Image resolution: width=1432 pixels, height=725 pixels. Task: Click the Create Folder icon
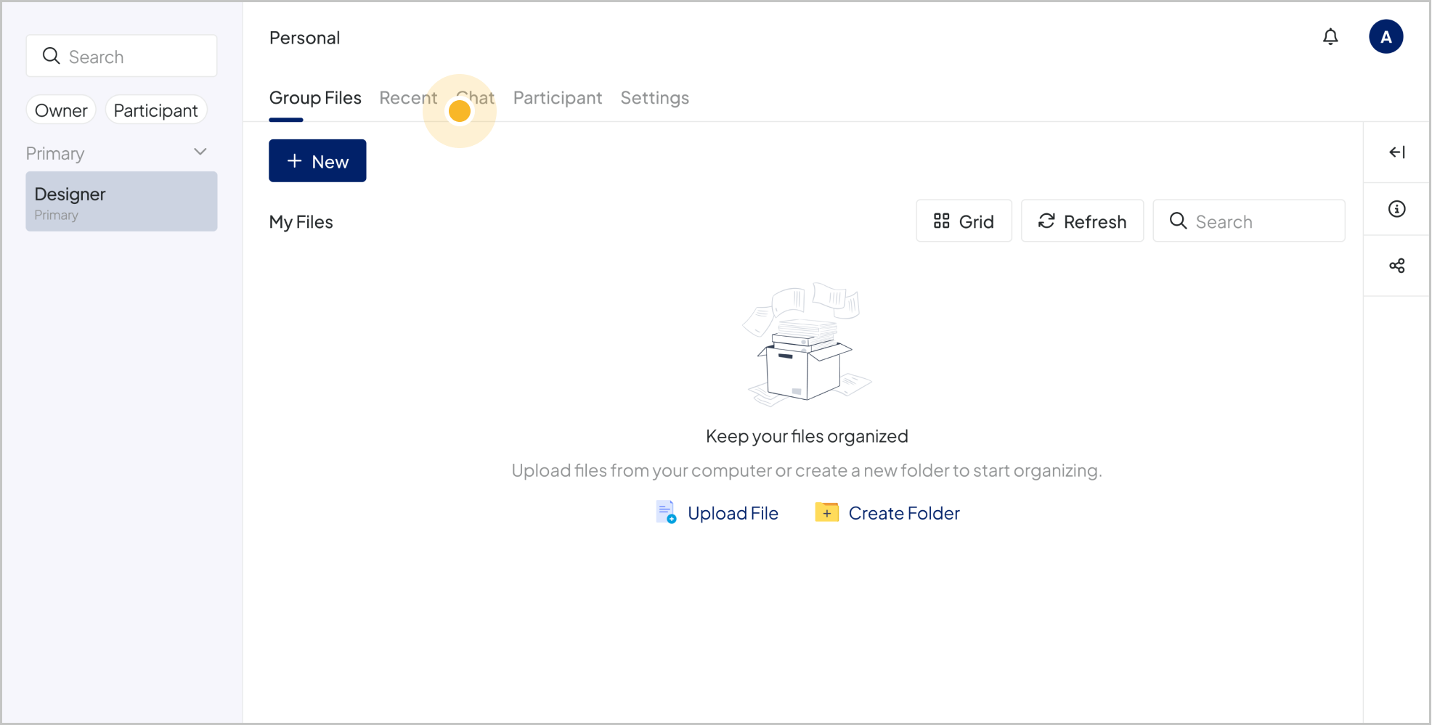pyautogui.click(x=826, y=512)
